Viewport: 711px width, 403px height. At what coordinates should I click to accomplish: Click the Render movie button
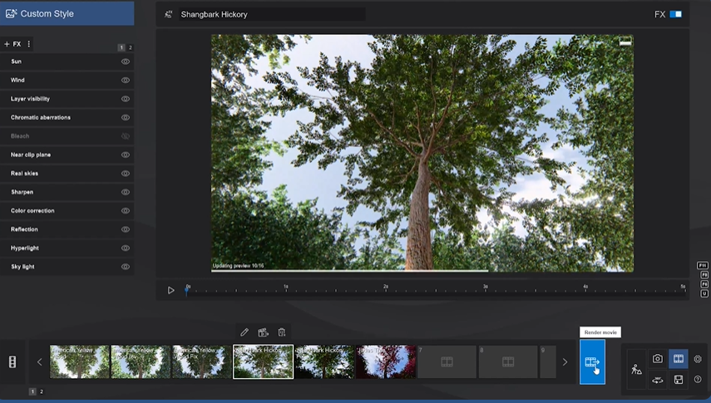592,362
